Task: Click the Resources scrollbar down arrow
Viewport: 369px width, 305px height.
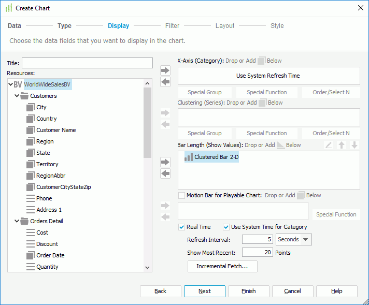Action: point(148,268)
